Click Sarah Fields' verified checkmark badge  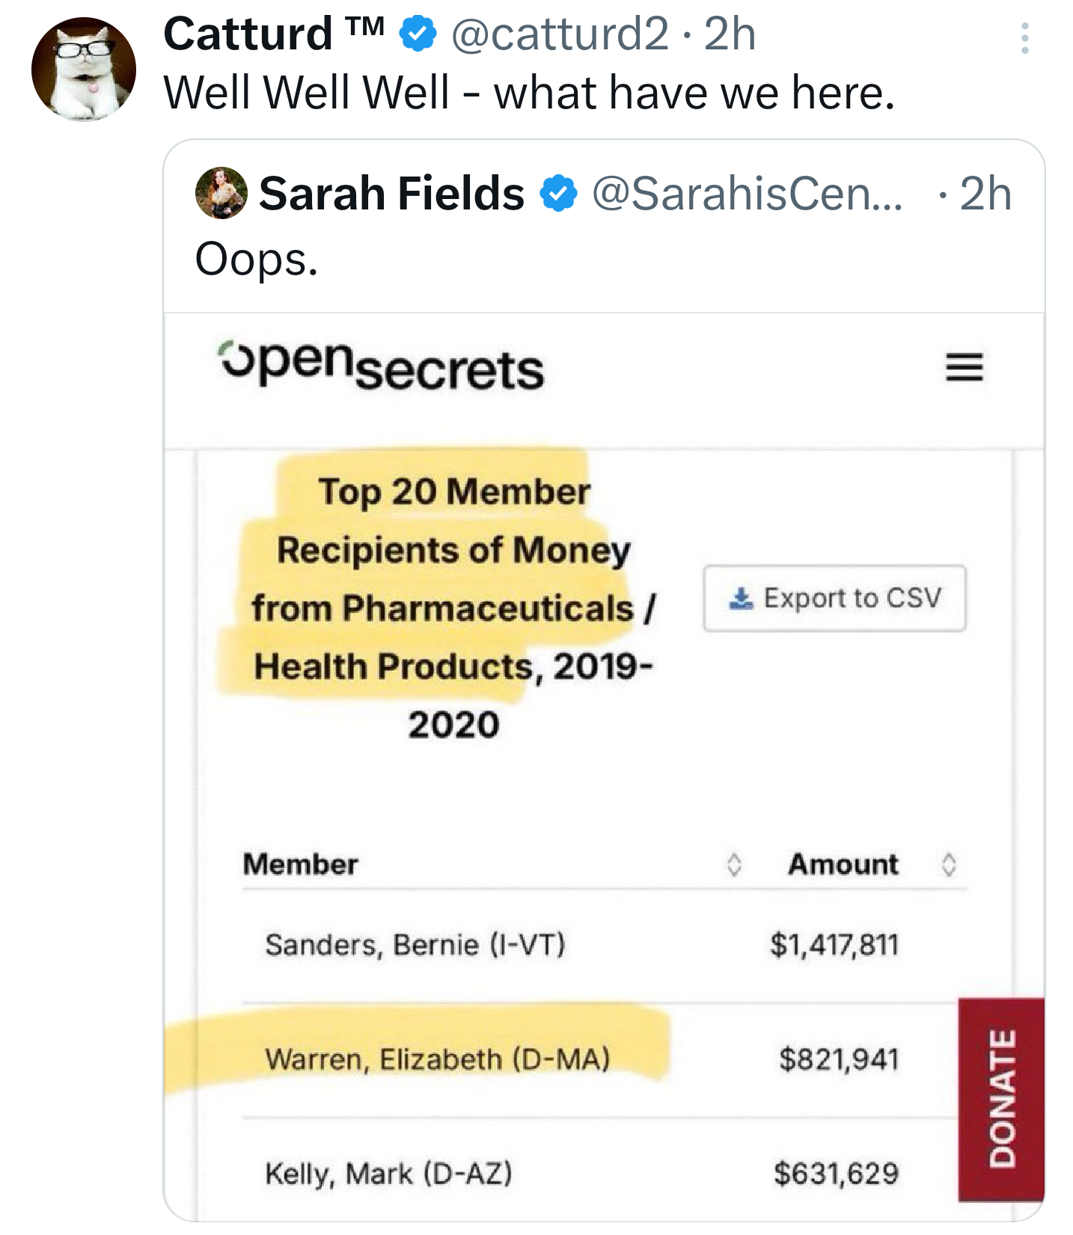pos(558,194)
